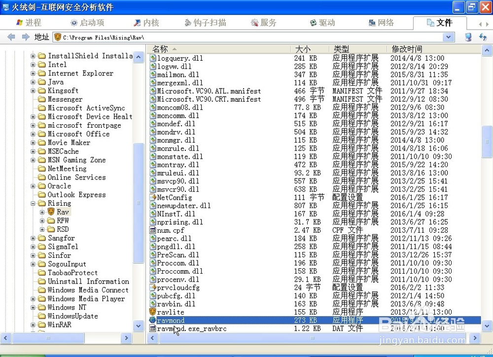Image resolution: width=493 pixels, height=357 pixels.
Task: Expand the Intel folder node
Action: [33, 65]
